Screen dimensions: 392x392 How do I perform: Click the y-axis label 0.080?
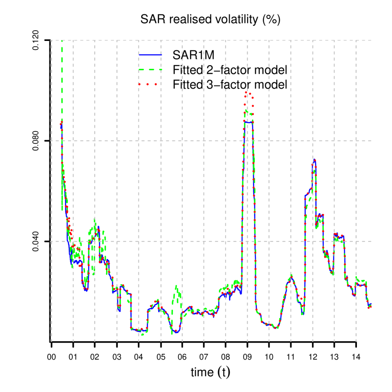coord(36,141)
